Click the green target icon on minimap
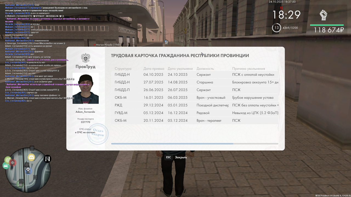This screenshot has width=351, height=197. coord(8,160)
